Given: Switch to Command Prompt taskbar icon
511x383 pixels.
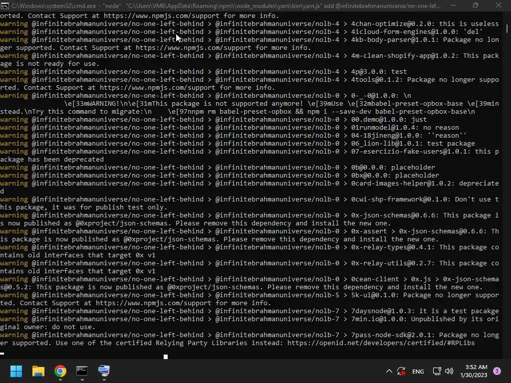Looking at the screenshot, I should point(82,371).
